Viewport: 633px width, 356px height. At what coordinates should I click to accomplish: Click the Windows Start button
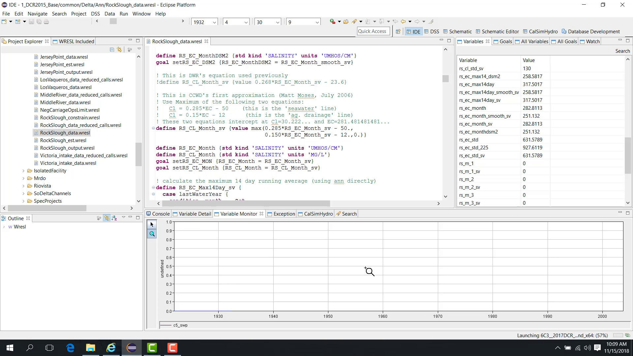[10, 348]
